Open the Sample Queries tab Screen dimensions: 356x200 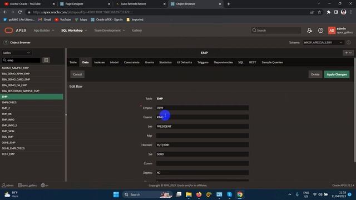pos(272,62)
